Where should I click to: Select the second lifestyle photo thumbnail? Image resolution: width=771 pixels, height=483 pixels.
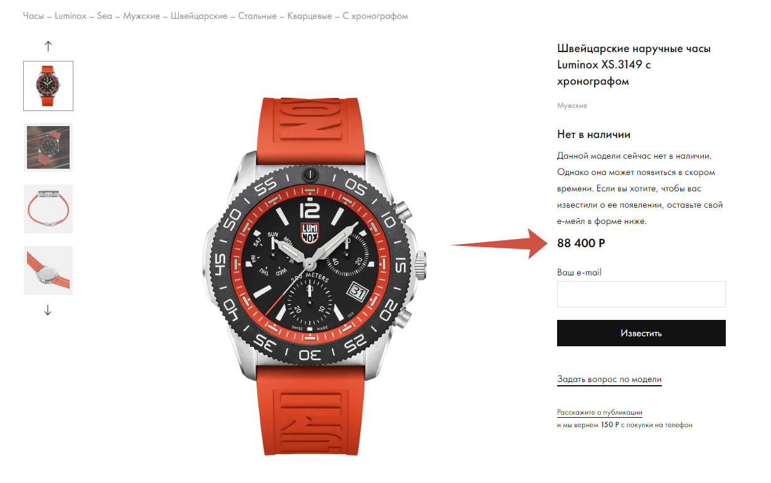coord(48,147)
